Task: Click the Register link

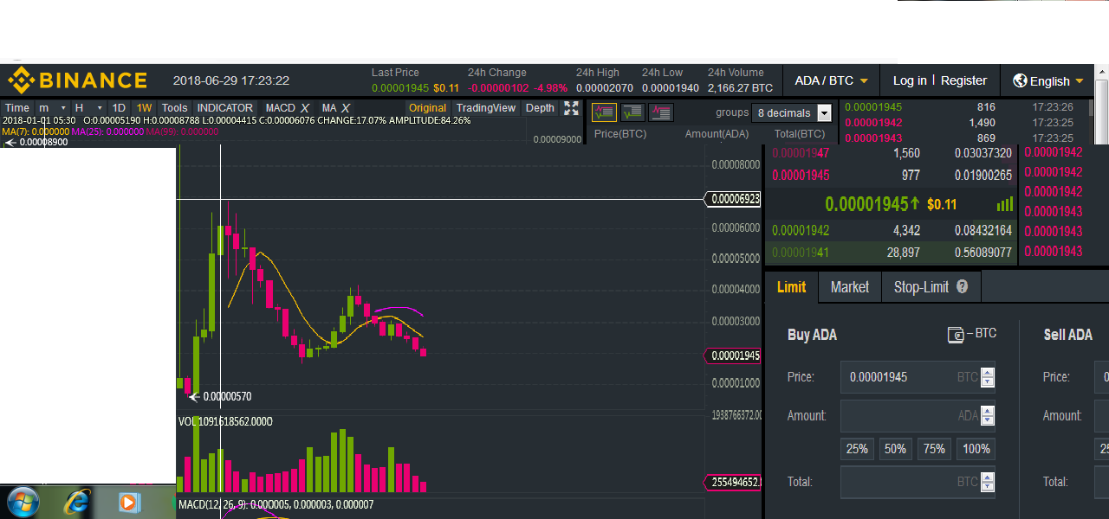Action: coord(963,80)
